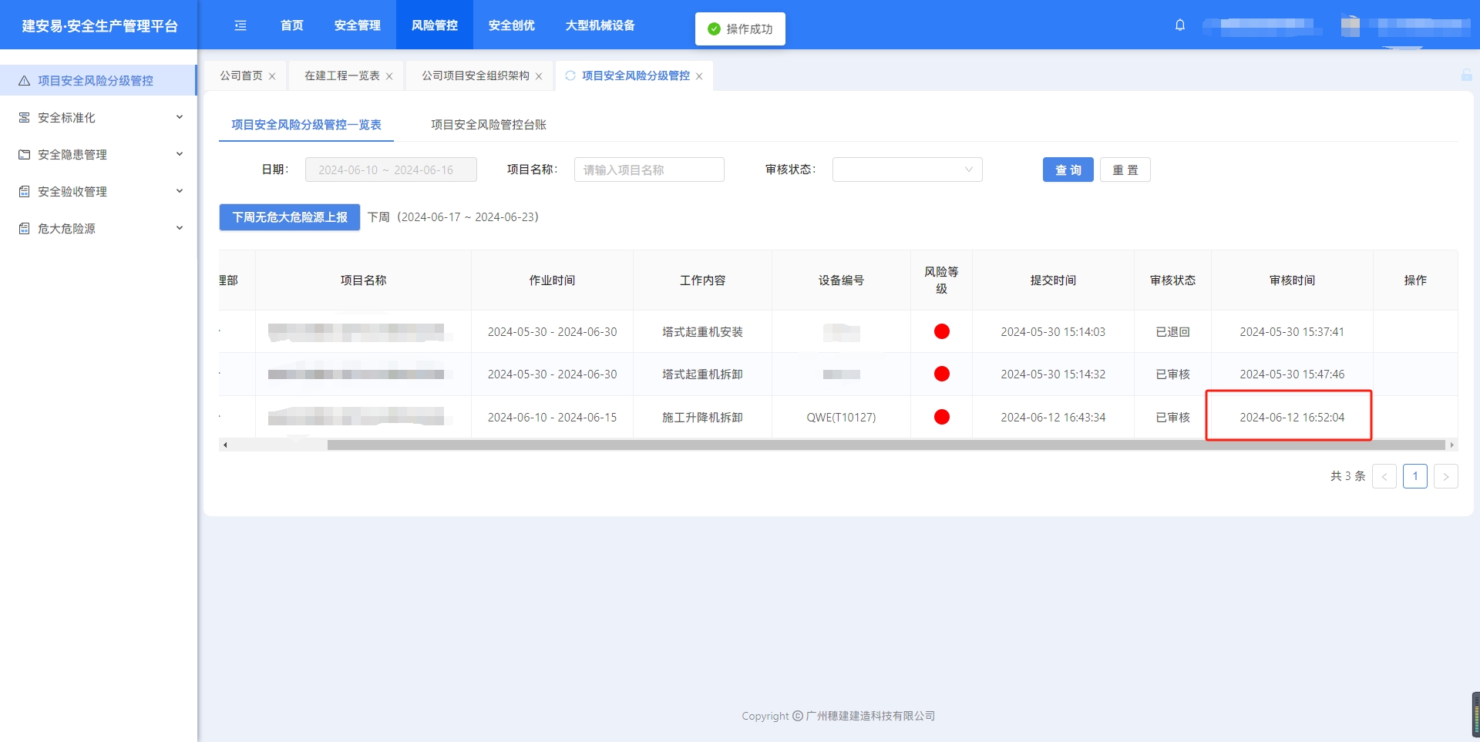
Task: Click the 安全验收管理 sidebar icon
Action: point(25,192)
